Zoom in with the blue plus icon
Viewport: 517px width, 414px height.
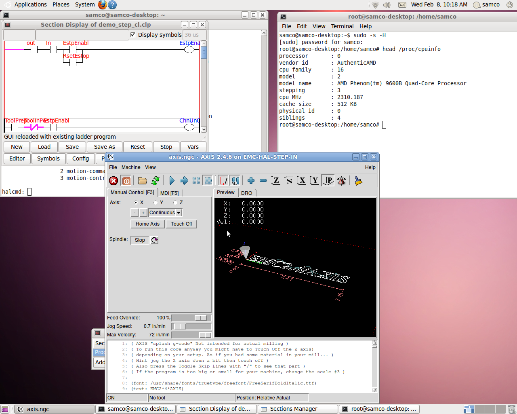(251, 181)
